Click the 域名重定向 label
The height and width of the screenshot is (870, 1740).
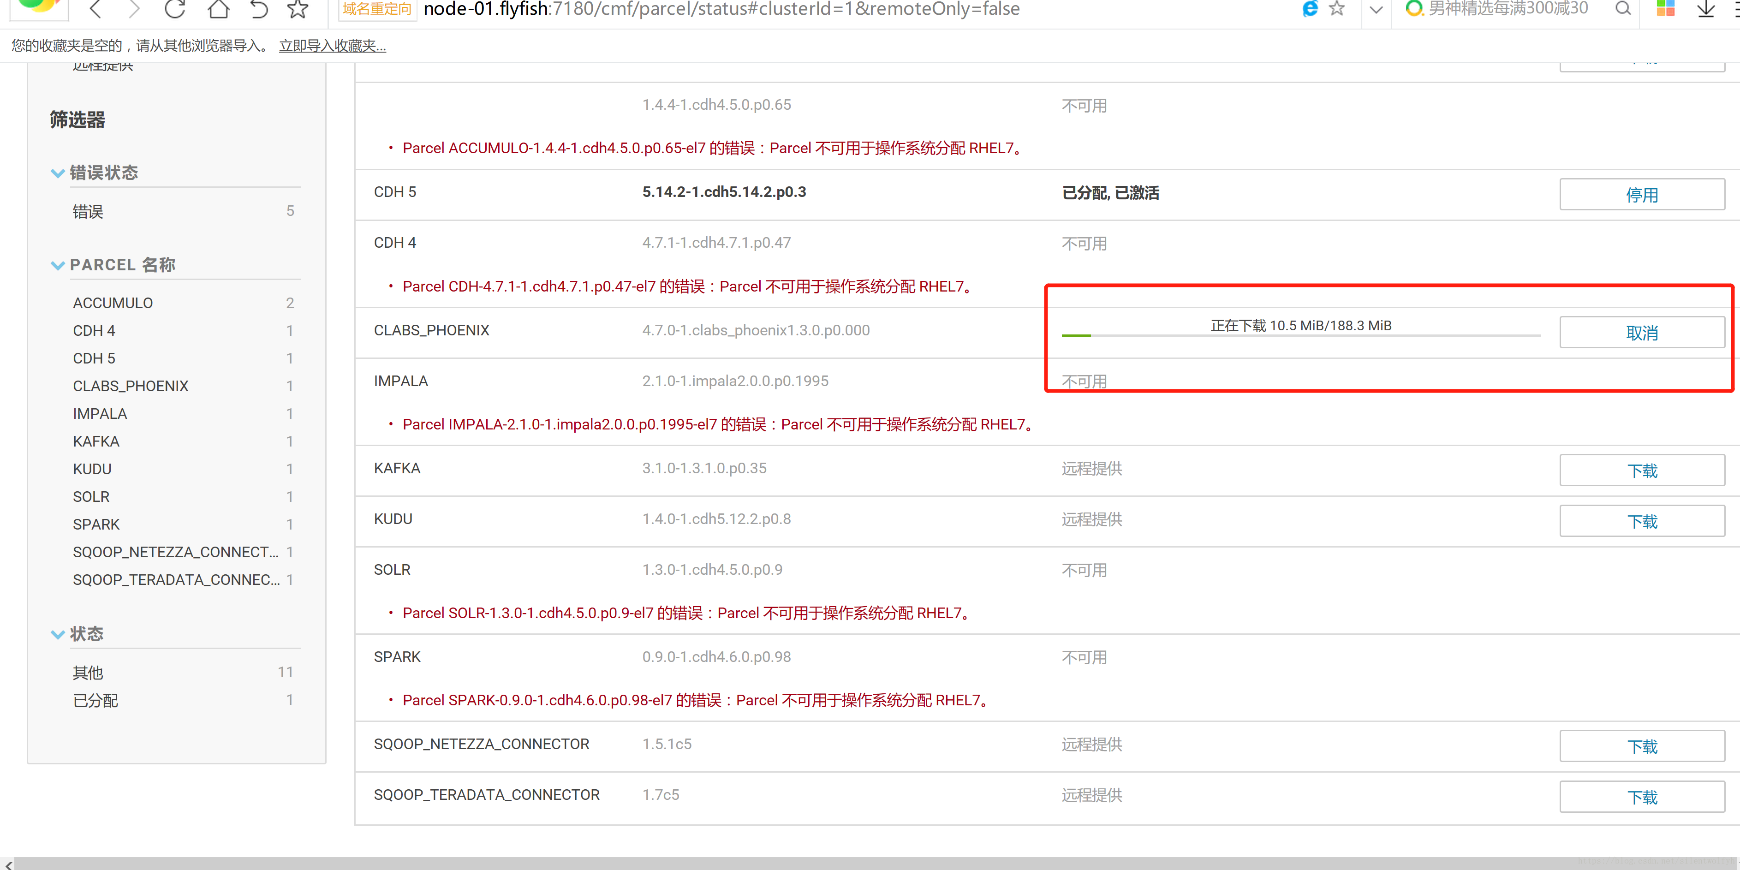pos(377,9)
